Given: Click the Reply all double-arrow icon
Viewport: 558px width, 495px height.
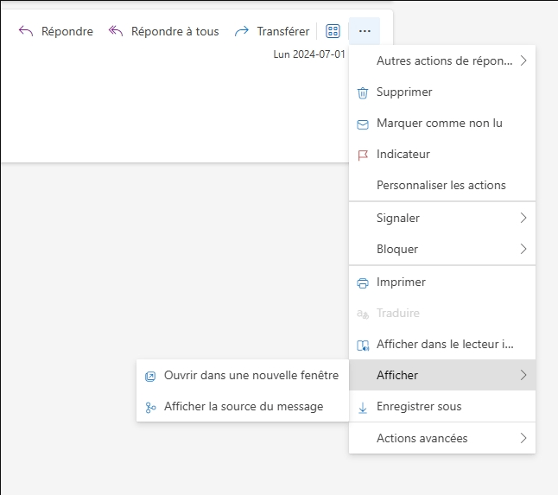Looking at the screenshot, I should coord(116,31).
